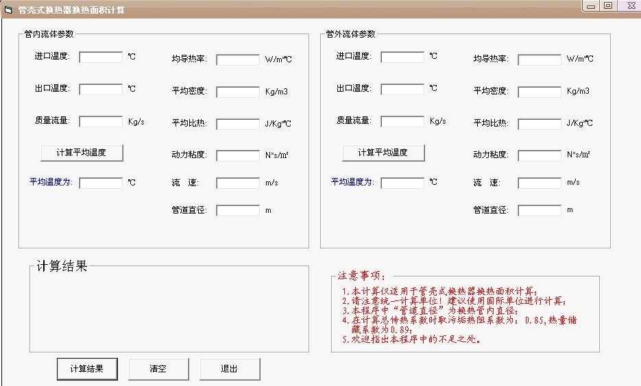Click the note line starting with 1.本计算仅适用于

440,292
